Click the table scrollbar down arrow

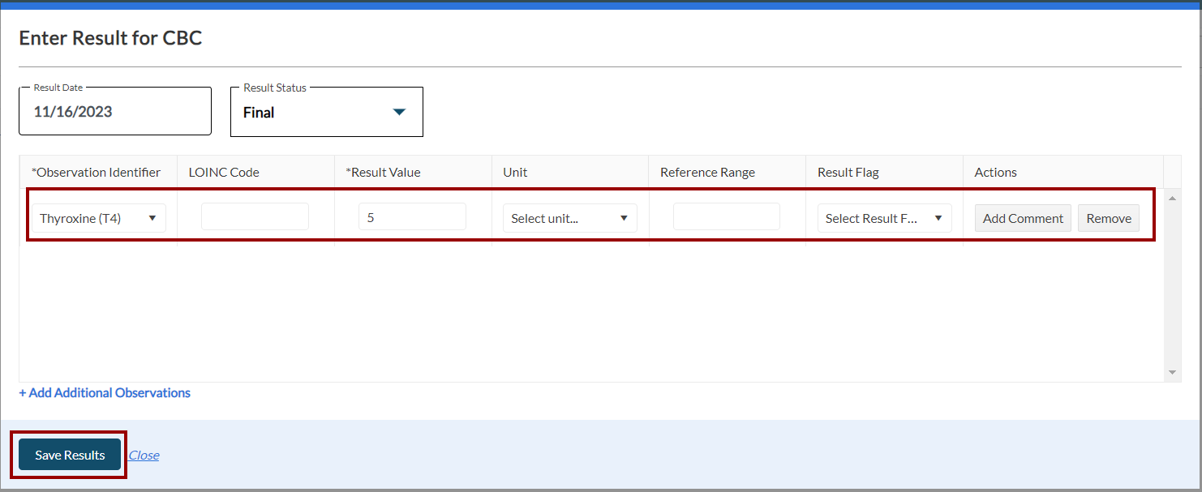point(1172,372)
